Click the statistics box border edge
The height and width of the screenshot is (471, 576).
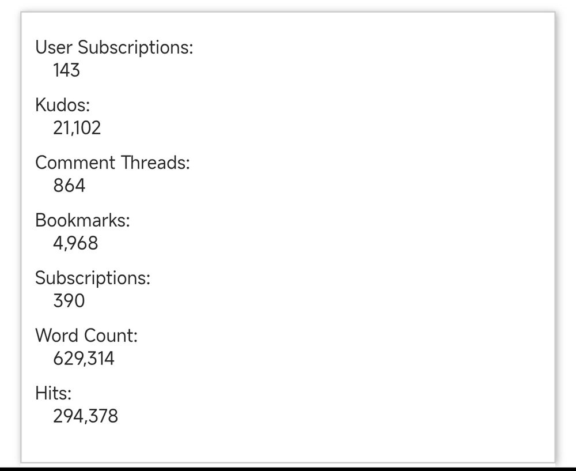pos(21,235)
